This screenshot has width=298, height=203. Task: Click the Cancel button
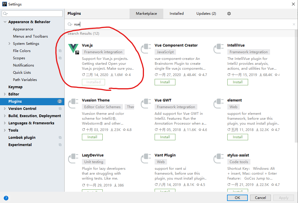tap(260, 198)
